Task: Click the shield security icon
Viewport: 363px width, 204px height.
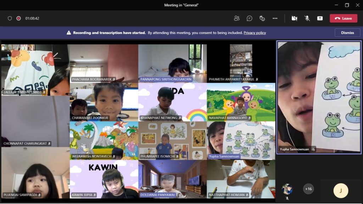Action: [10, 18]
